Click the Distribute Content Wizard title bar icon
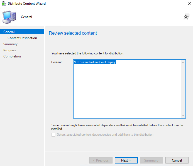Screen dimensions: 193x166 [x=4, y=4]
